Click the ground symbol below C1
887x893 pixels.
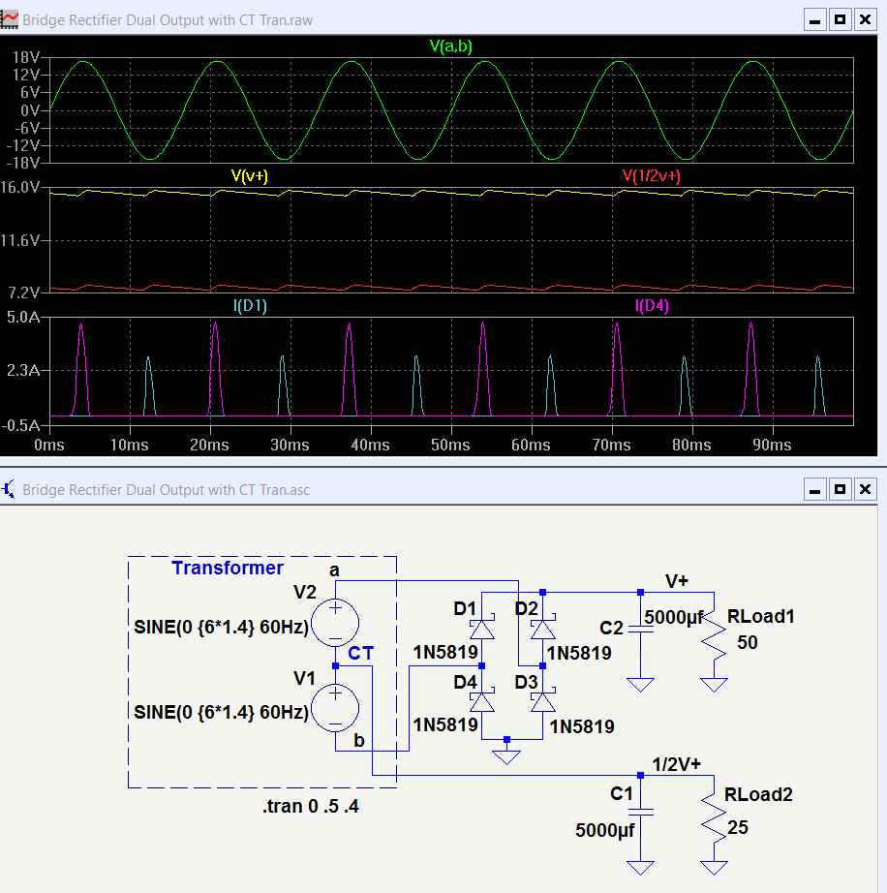coord(638,865)
